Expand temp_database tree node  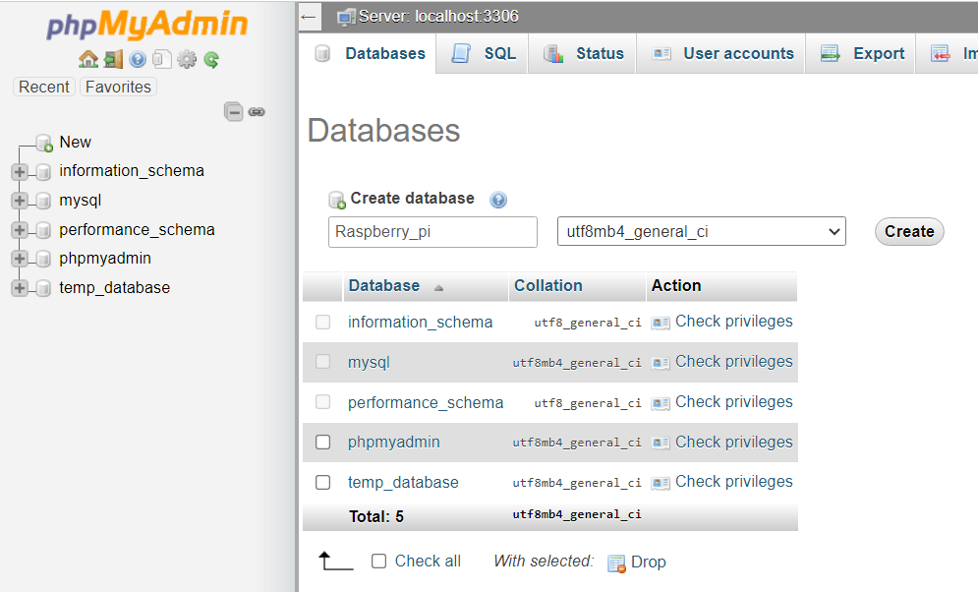tap(20, 287)
